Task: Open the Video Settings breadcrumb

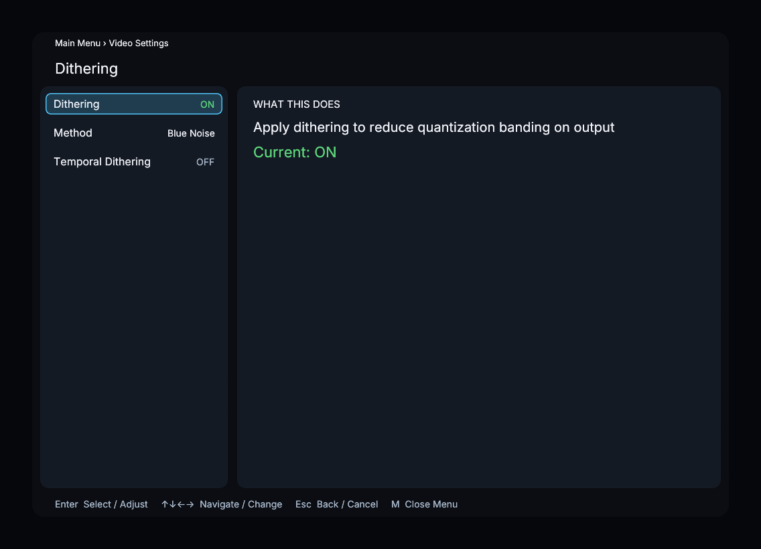Action: (138, 43)
